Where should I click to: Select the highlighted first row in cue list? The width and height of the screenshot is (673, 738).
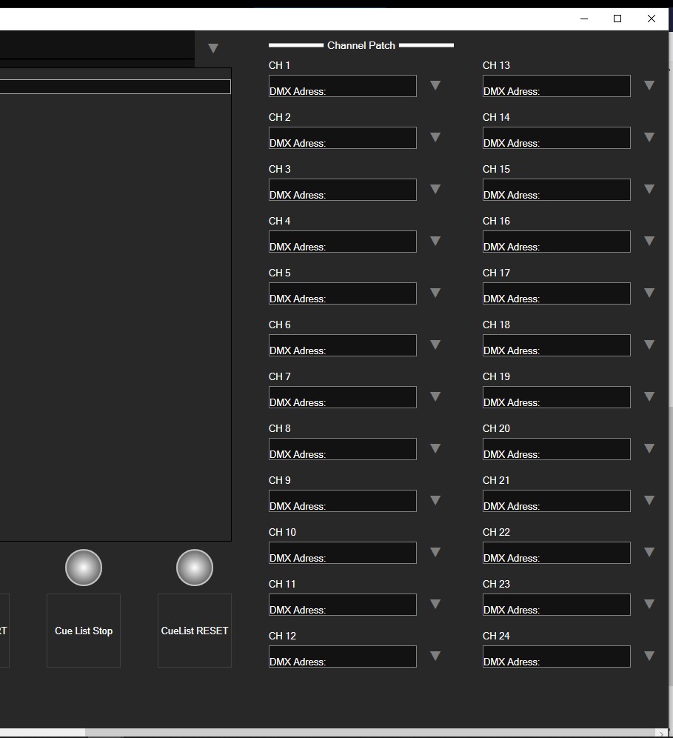click(115, 87)
